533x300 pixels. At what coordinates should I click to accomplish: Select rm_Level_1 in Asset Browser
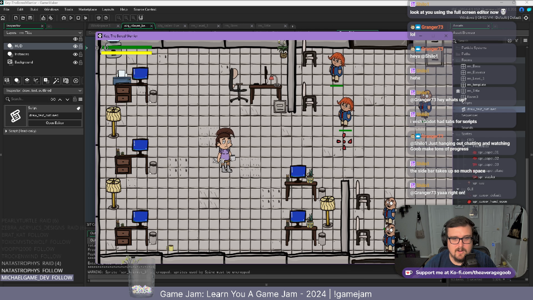476,78
